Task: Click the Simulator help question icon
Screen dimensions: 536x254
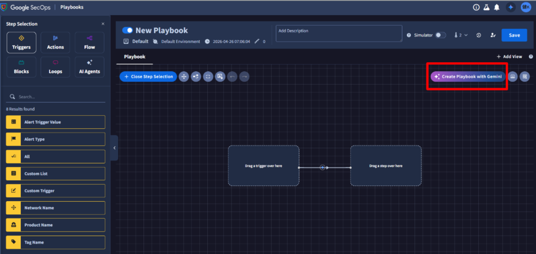Action: pos(409,35)
